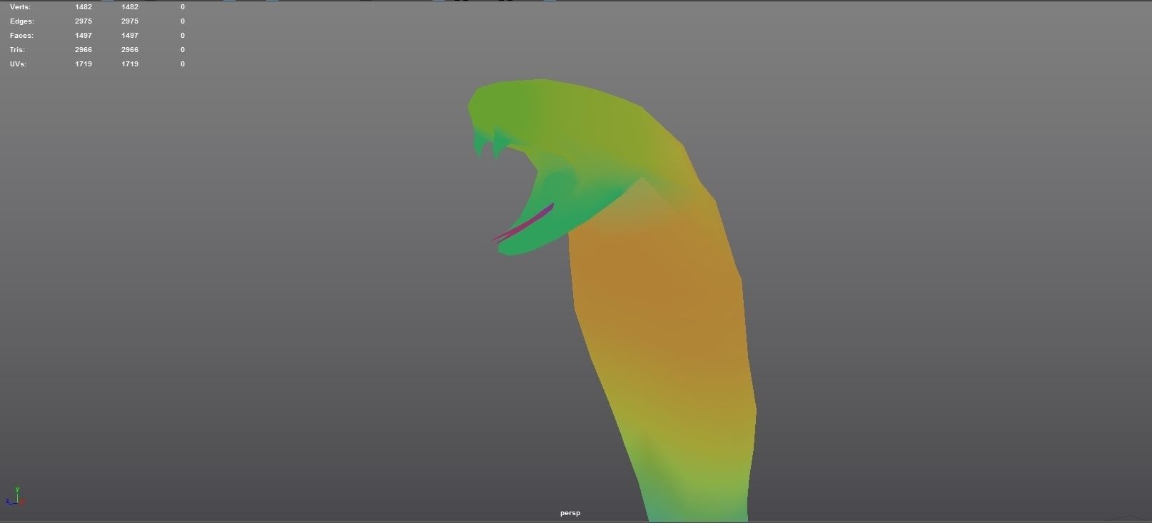Click the Tris: label in the heads-up display

pyautogui.click(x=18, y=50)
